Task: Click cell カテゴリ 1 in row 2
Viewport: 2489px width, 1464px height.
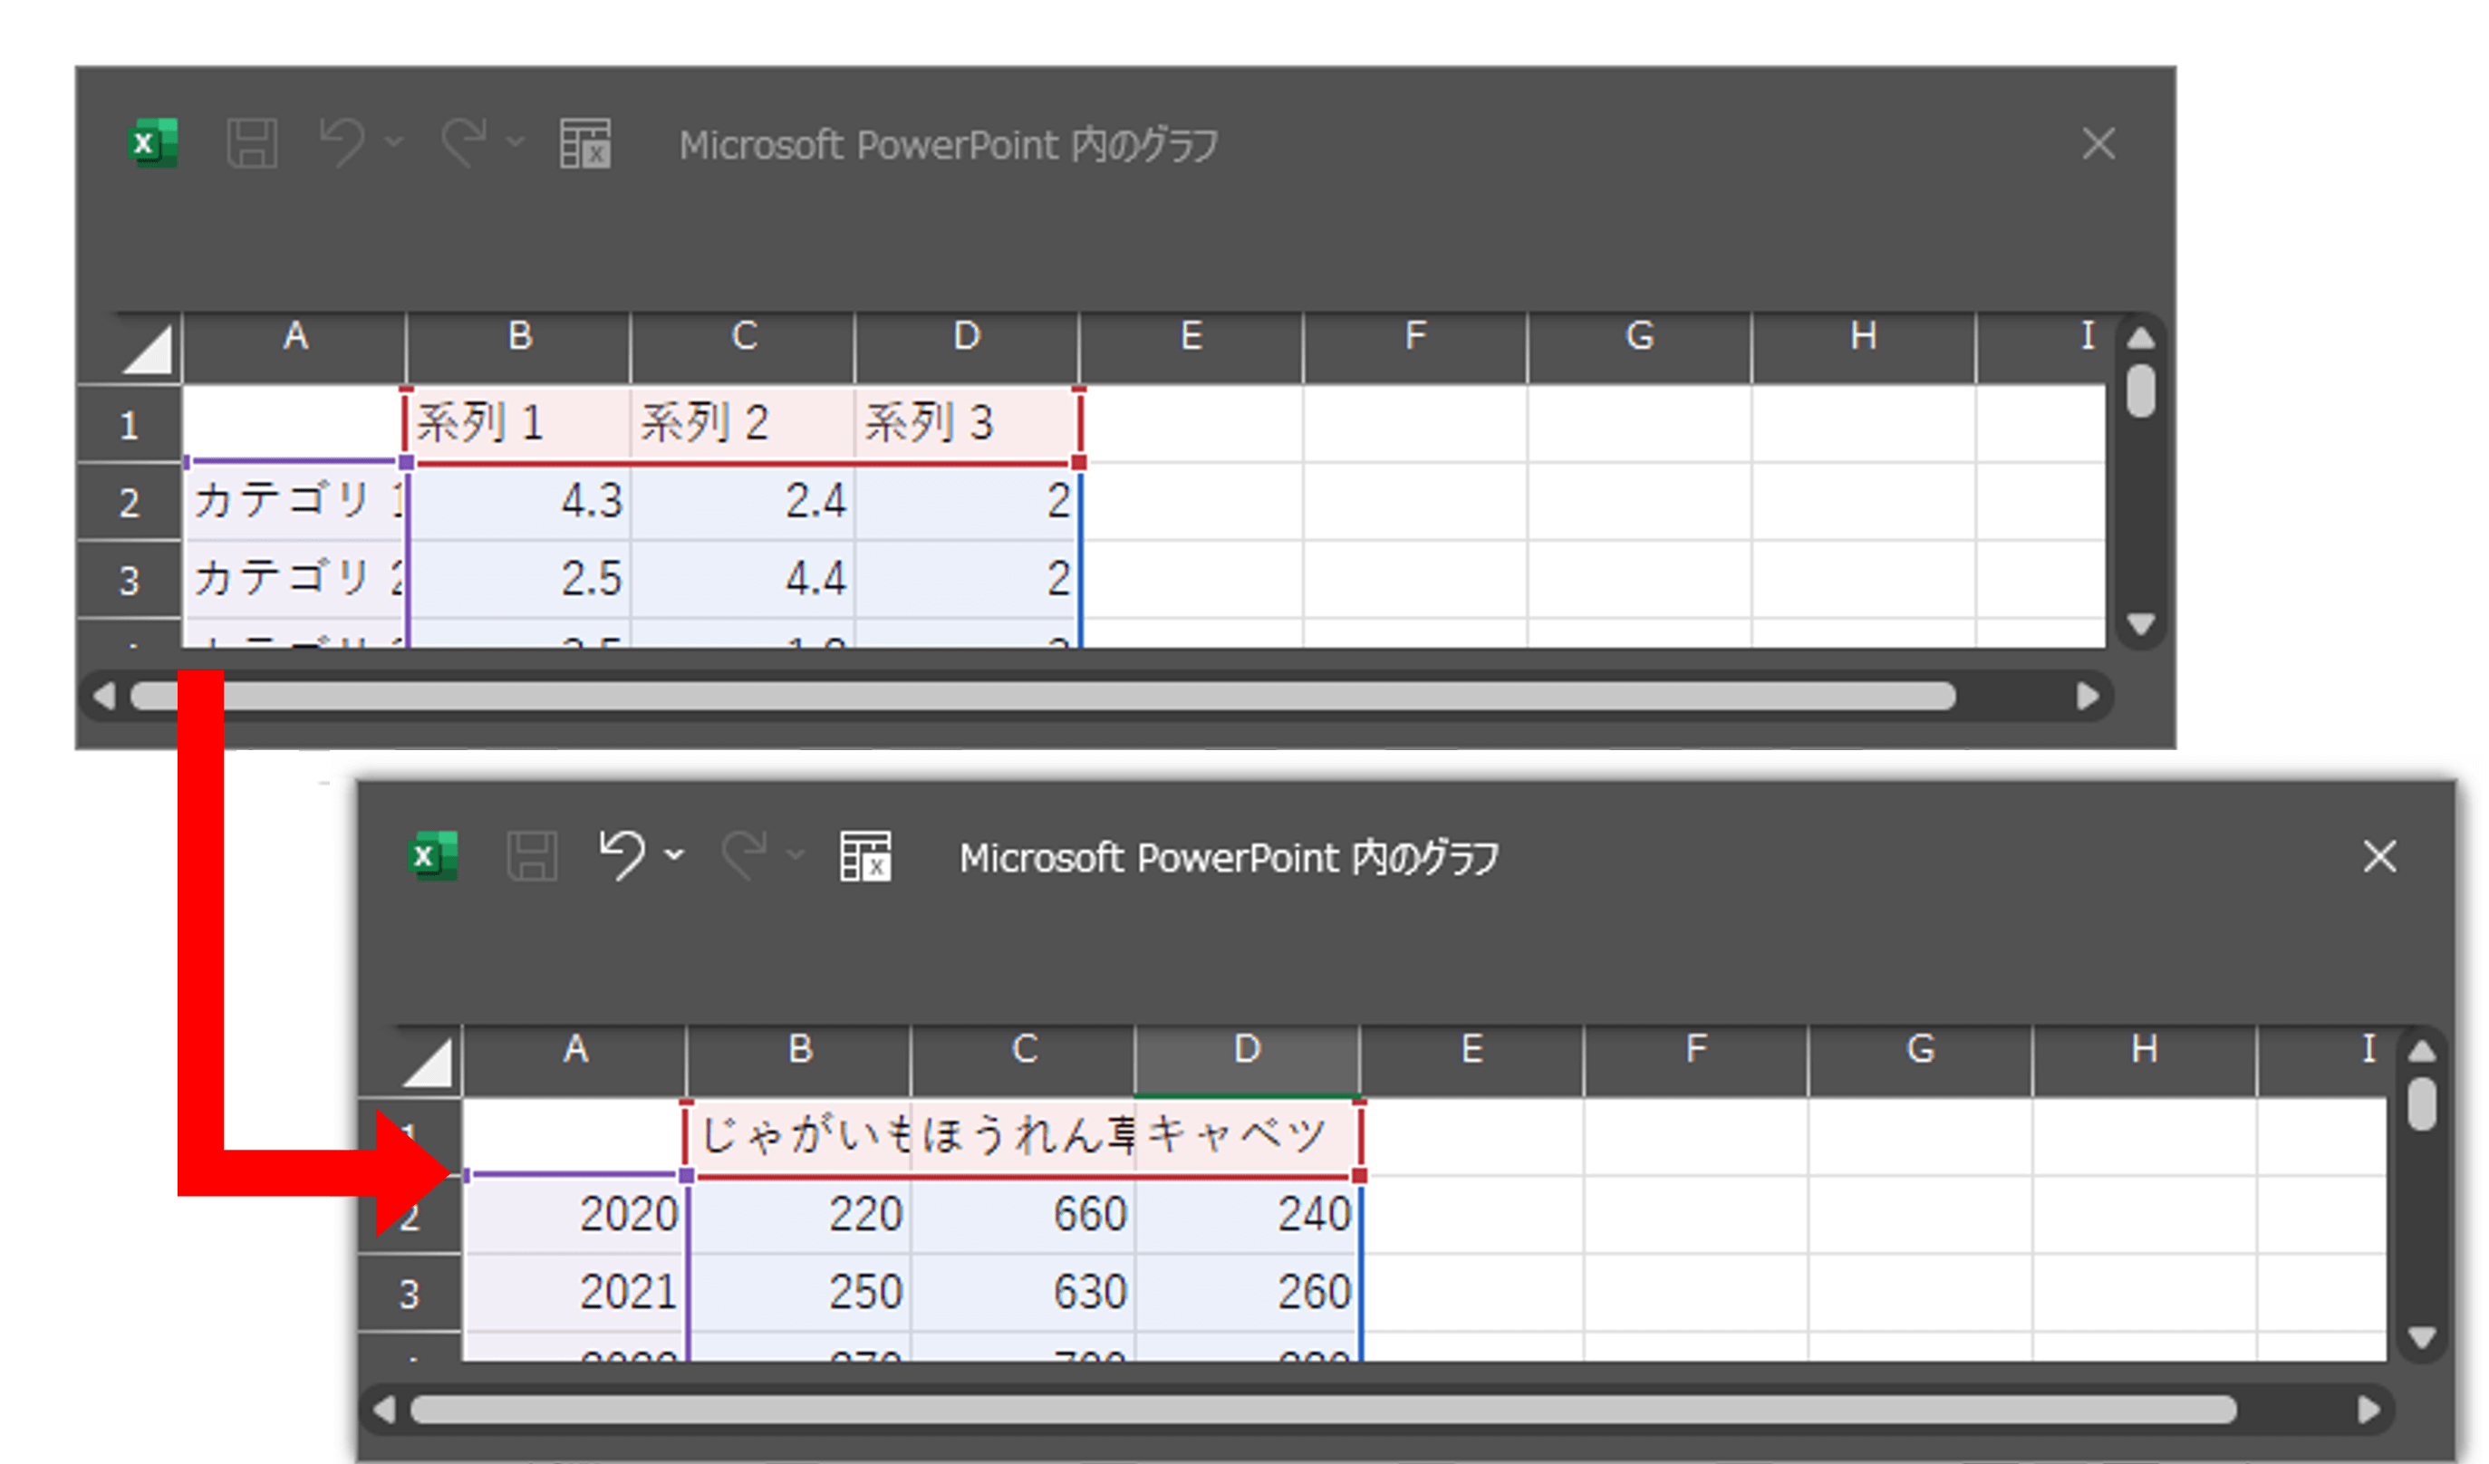Action: click(x=294, y=502)
